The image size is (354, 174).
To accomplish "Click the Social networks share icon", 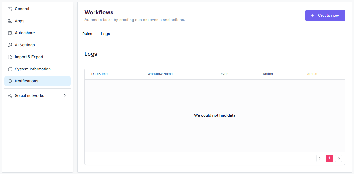I will [x=10, y=96].
